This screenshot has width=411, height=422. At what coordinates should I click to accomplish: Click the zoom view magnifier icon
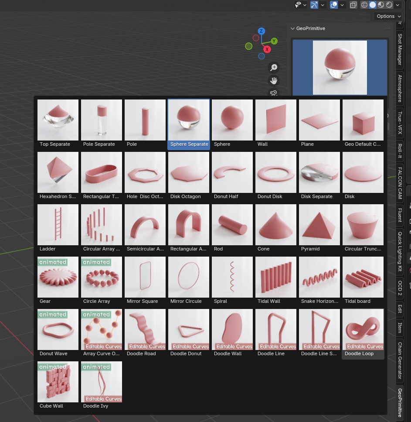pyautogui.click(x=274, y=67)
